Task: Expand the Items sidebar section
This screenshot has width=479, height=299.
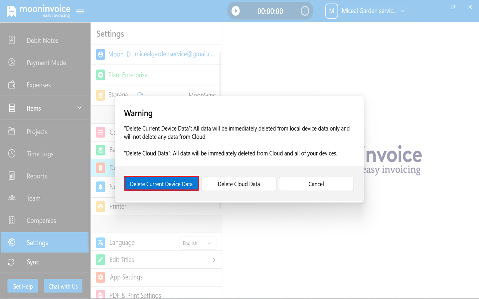Action: [79, 108]
